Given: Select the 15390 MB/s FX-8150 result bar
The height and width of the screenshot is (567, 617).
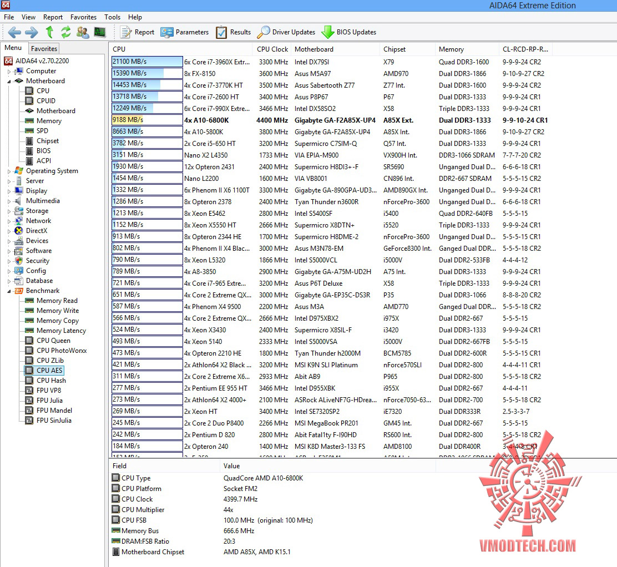Looking at the screenshot, I should [147, 74].
